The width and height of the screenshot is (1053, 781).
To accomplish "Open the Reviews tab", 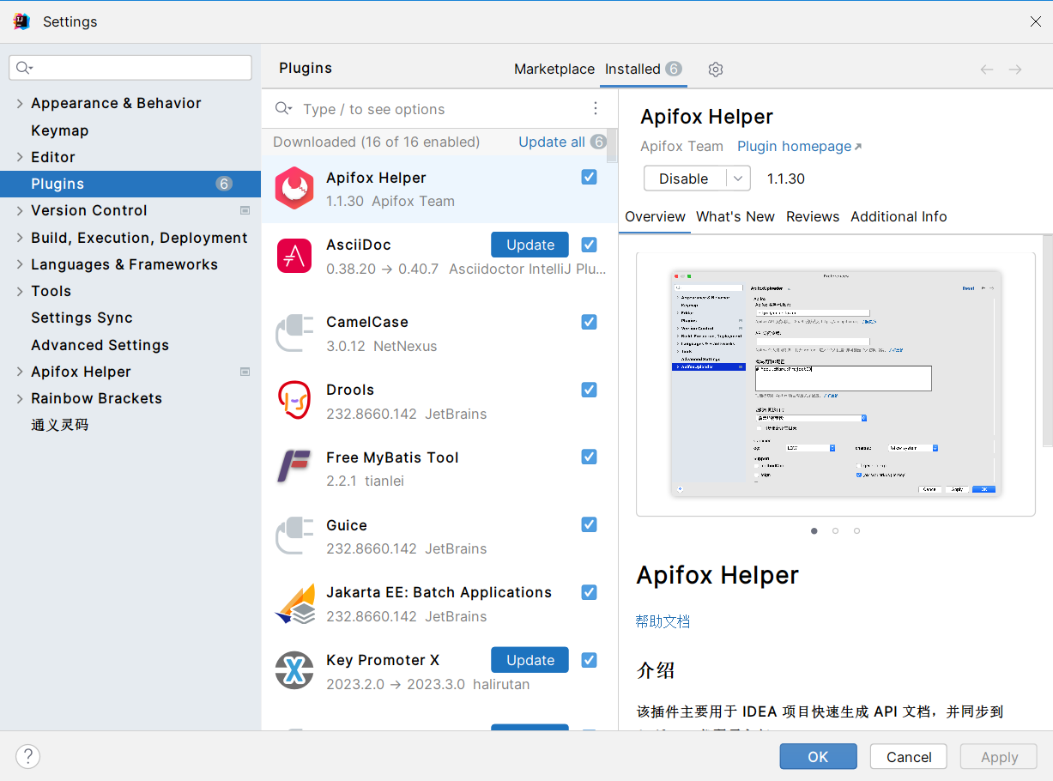I will [813, 216].
